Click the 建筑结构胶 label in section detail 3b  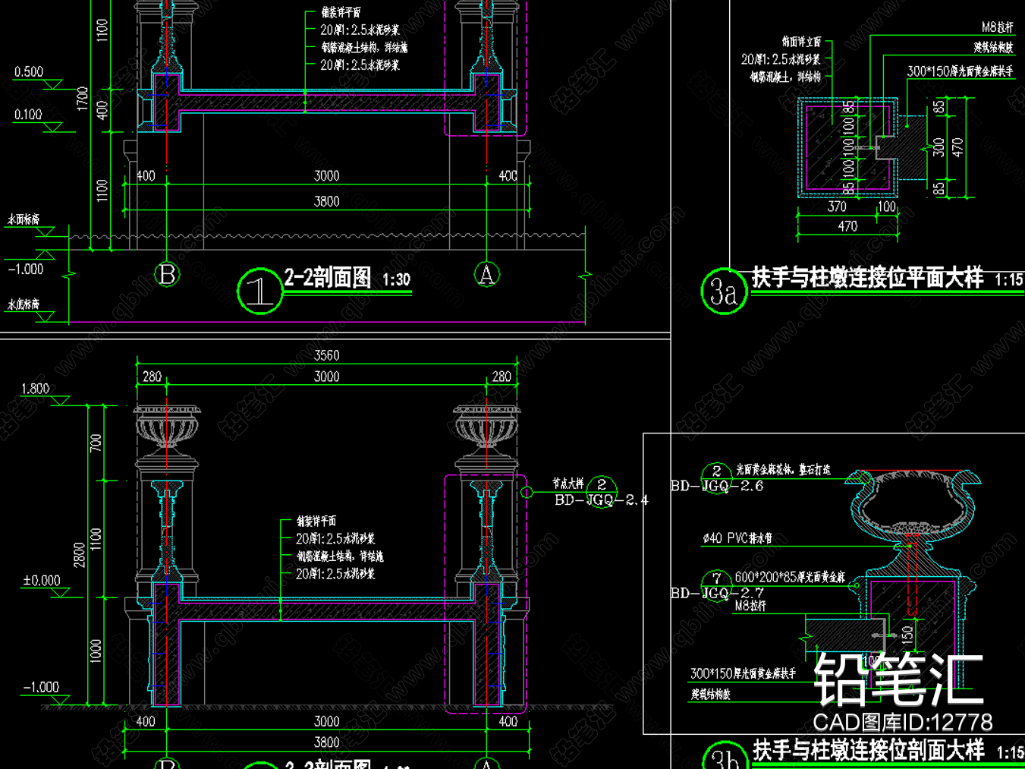pyautogui.click(x=711, y=695)
